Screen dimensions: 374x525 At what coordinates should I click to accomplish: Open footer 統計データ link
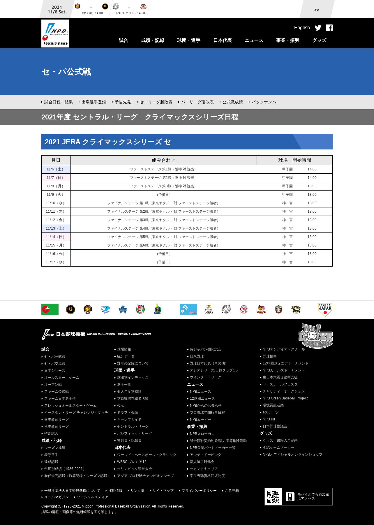(x=124, y=356)
